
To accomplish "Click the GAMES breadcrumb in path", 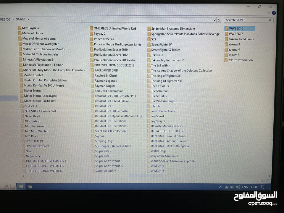I will (20, 19).
